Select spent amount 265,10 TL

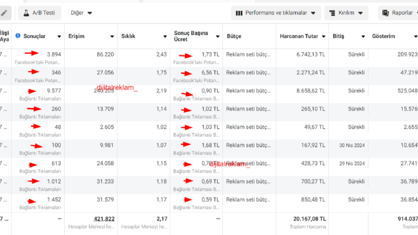313,109
